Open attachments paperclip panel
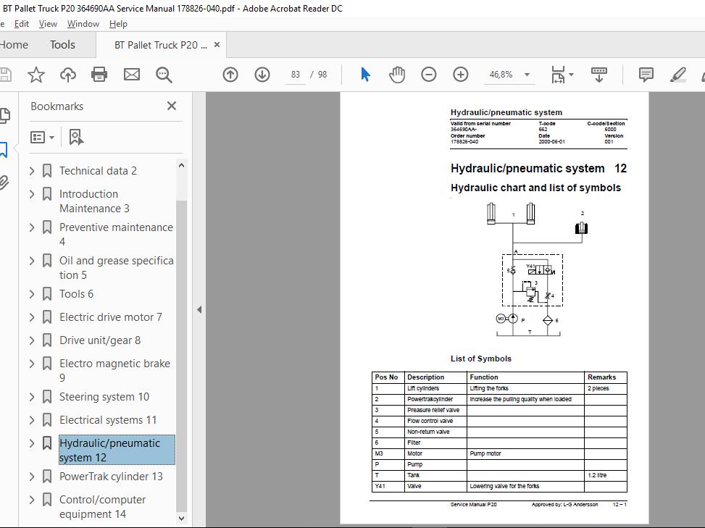The image size is (705, 528). click(4, 183)
